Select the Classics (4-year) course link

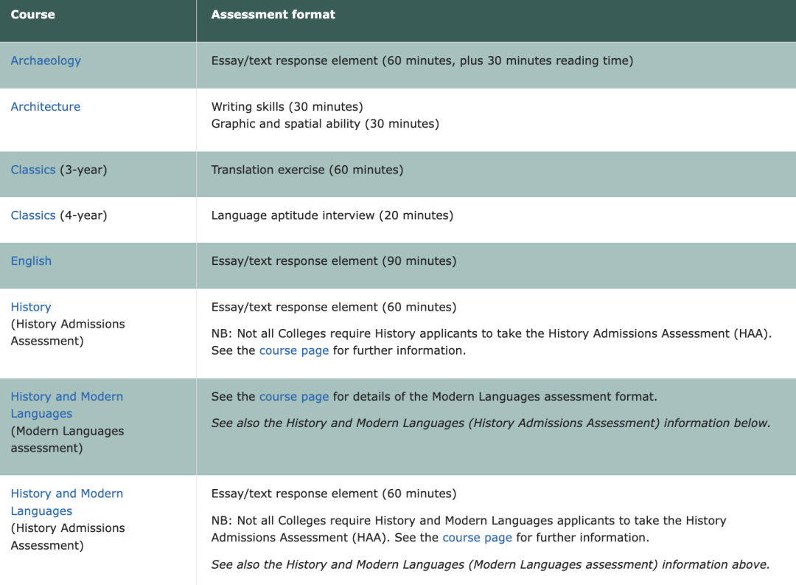[x=33, y=215]
